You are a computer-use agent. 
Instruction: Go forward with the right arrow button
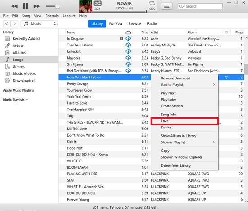click(15, 24)
